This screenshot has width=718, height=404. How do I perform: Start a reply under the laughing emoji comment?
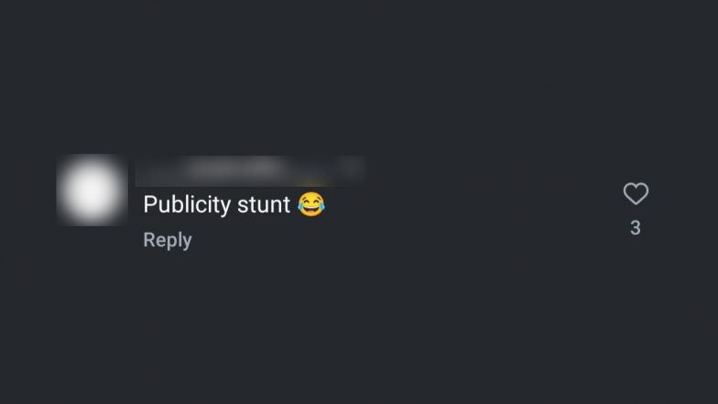(x=167, y=240)
